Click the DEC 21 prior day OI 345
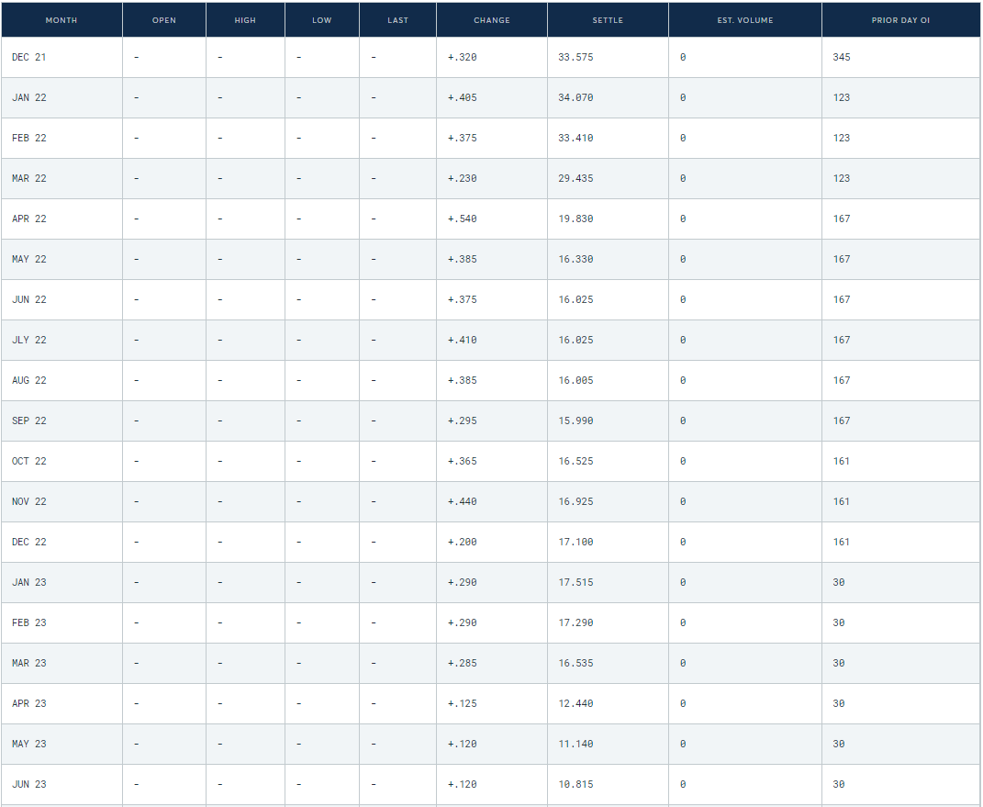 pyautogui.click(x=842, y=57)
